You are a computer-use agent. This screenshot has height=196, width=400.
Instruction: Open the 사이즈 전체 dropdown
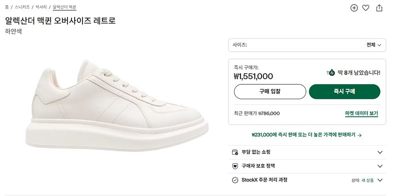coord(307,45)
